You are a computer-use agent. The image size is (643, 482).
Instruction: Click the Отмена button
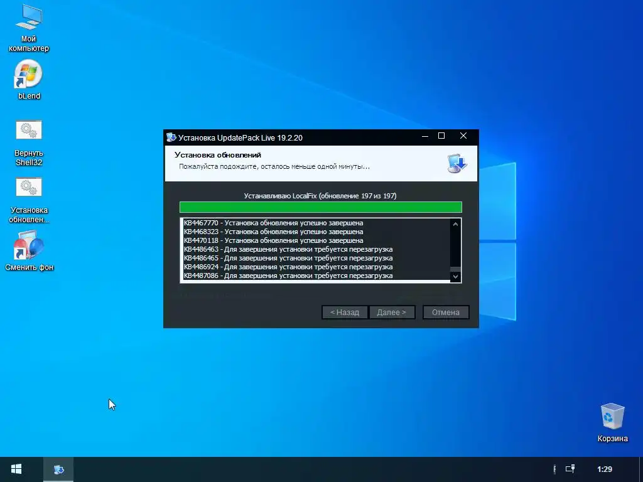[446, 313]
